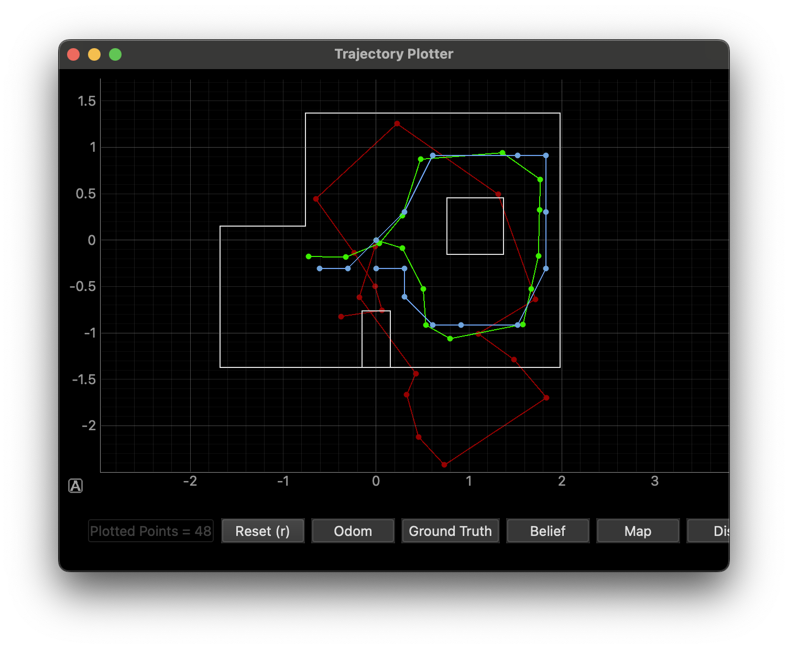Image resolution: width=788 pixels, height=649 pixels.
Task: Click the y-axis label -0.5
Action: pyautogui.click(x=83, y=286)
